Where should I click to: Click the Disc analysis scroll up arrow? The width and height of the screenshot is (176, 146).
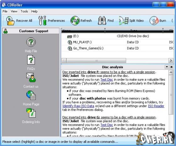click(x=171, y=72)
